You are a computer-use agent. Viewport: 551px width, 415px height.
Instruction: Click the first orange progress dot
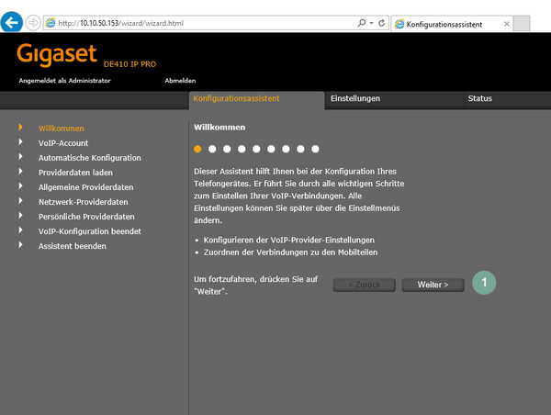tap(197, 148)
